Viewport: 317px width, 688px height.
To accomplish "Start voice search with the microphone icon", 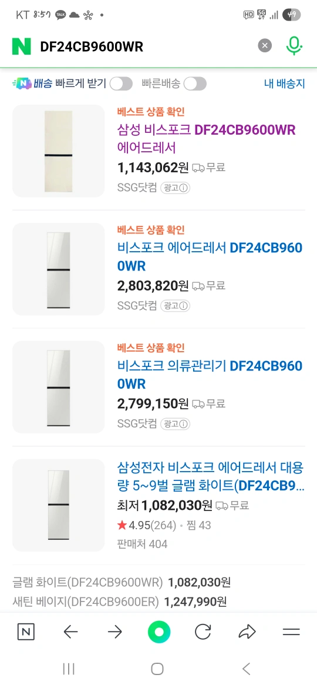I will (294, 46).
